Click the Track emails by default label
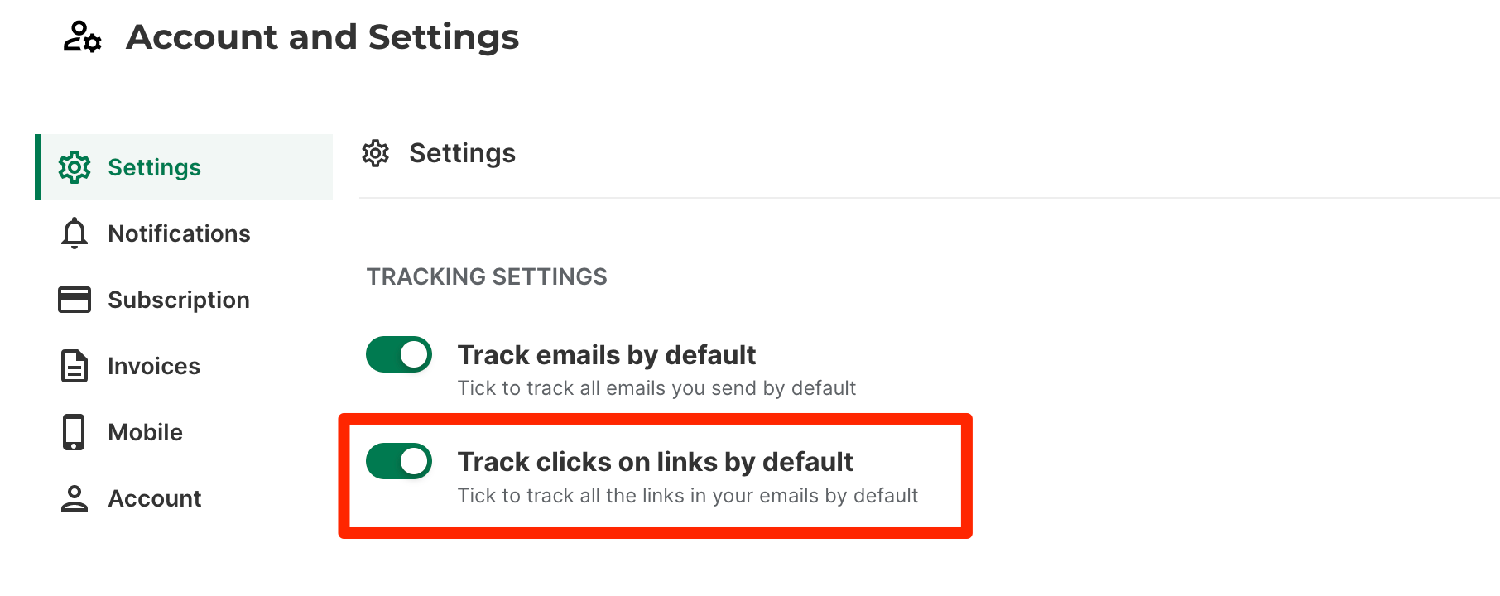Image resolution: width=1500 pixels, height=596 pixels. [606, 355]
